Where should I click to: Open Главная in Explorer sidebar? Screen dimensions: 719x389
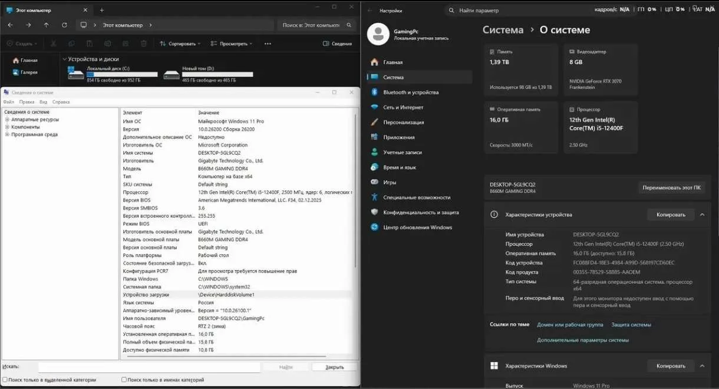coord(25,60)
